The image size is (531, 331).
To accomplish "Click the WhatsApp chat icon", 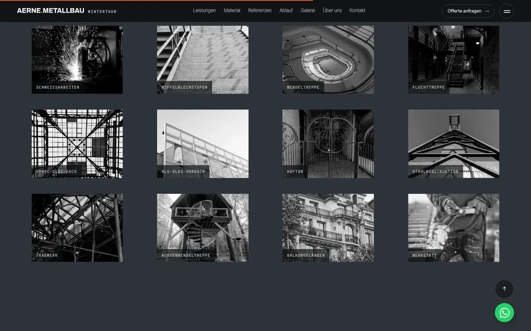I will (504, 312).
